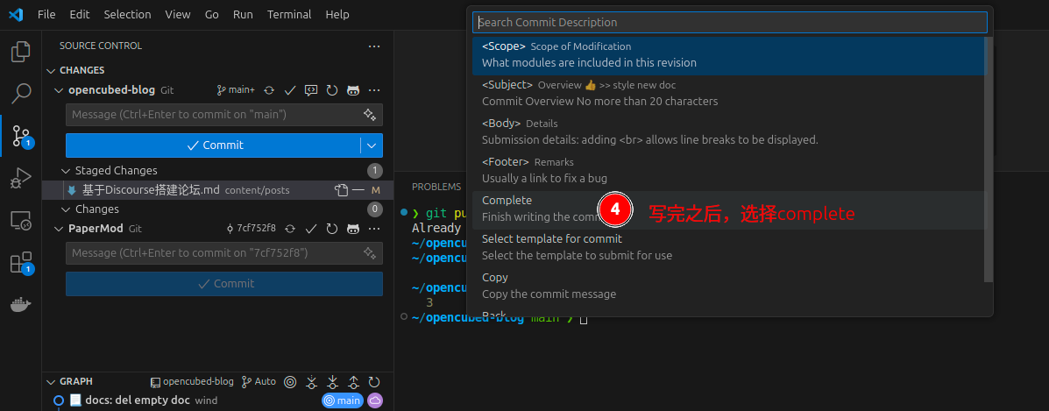Viewport: 1049px width, 411px height.
Task: Open the Explorer view in activity bar
Action: [20, 52]
